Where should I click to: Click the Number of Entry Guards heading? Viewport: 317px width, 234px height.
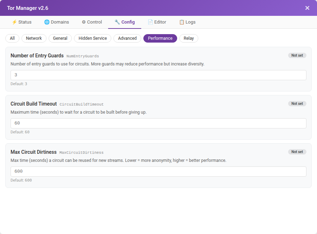37,56
